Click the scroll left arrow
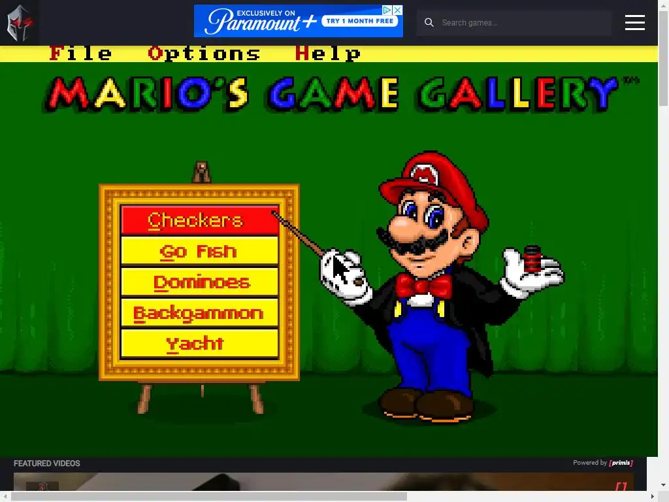Screen dimensions: 669x502 5,497
